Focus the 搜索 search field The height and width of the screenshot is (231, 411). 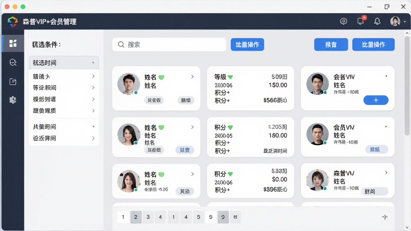click(169, 45)
